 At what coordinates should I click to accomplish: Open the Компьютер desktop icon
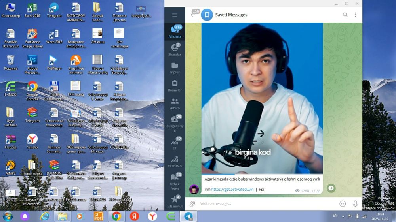point(11,11)
